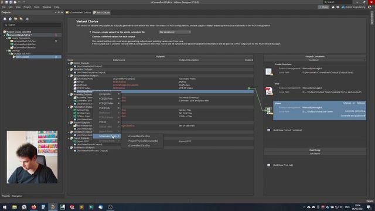Open the Projects panel dropdown arrow
This screenshot has width=375, height=211.
(x=56, y=12)
